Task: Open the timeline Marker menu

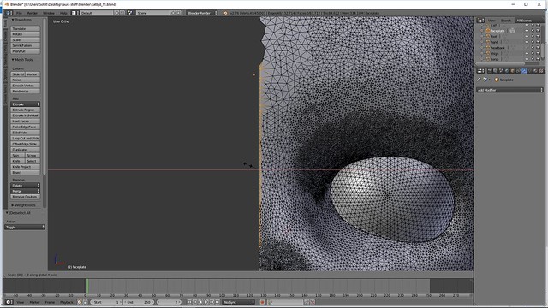Action: click(34, 302)
